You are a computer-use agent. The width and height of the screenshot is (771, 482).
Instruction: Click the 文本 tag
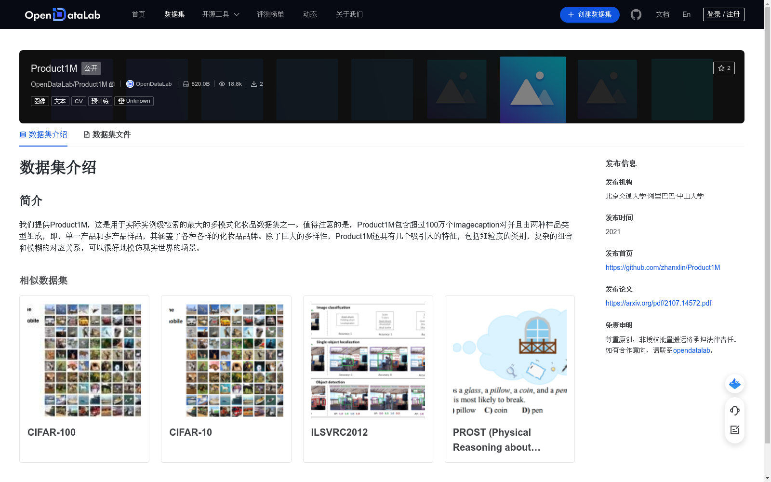coord(60,101)
